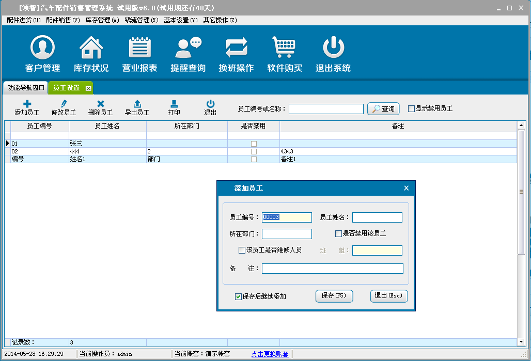Click 换班操作 shift change icon
The height and width of the screenshot is (361, 531).
pyautogui.click(x=236, y=48)
